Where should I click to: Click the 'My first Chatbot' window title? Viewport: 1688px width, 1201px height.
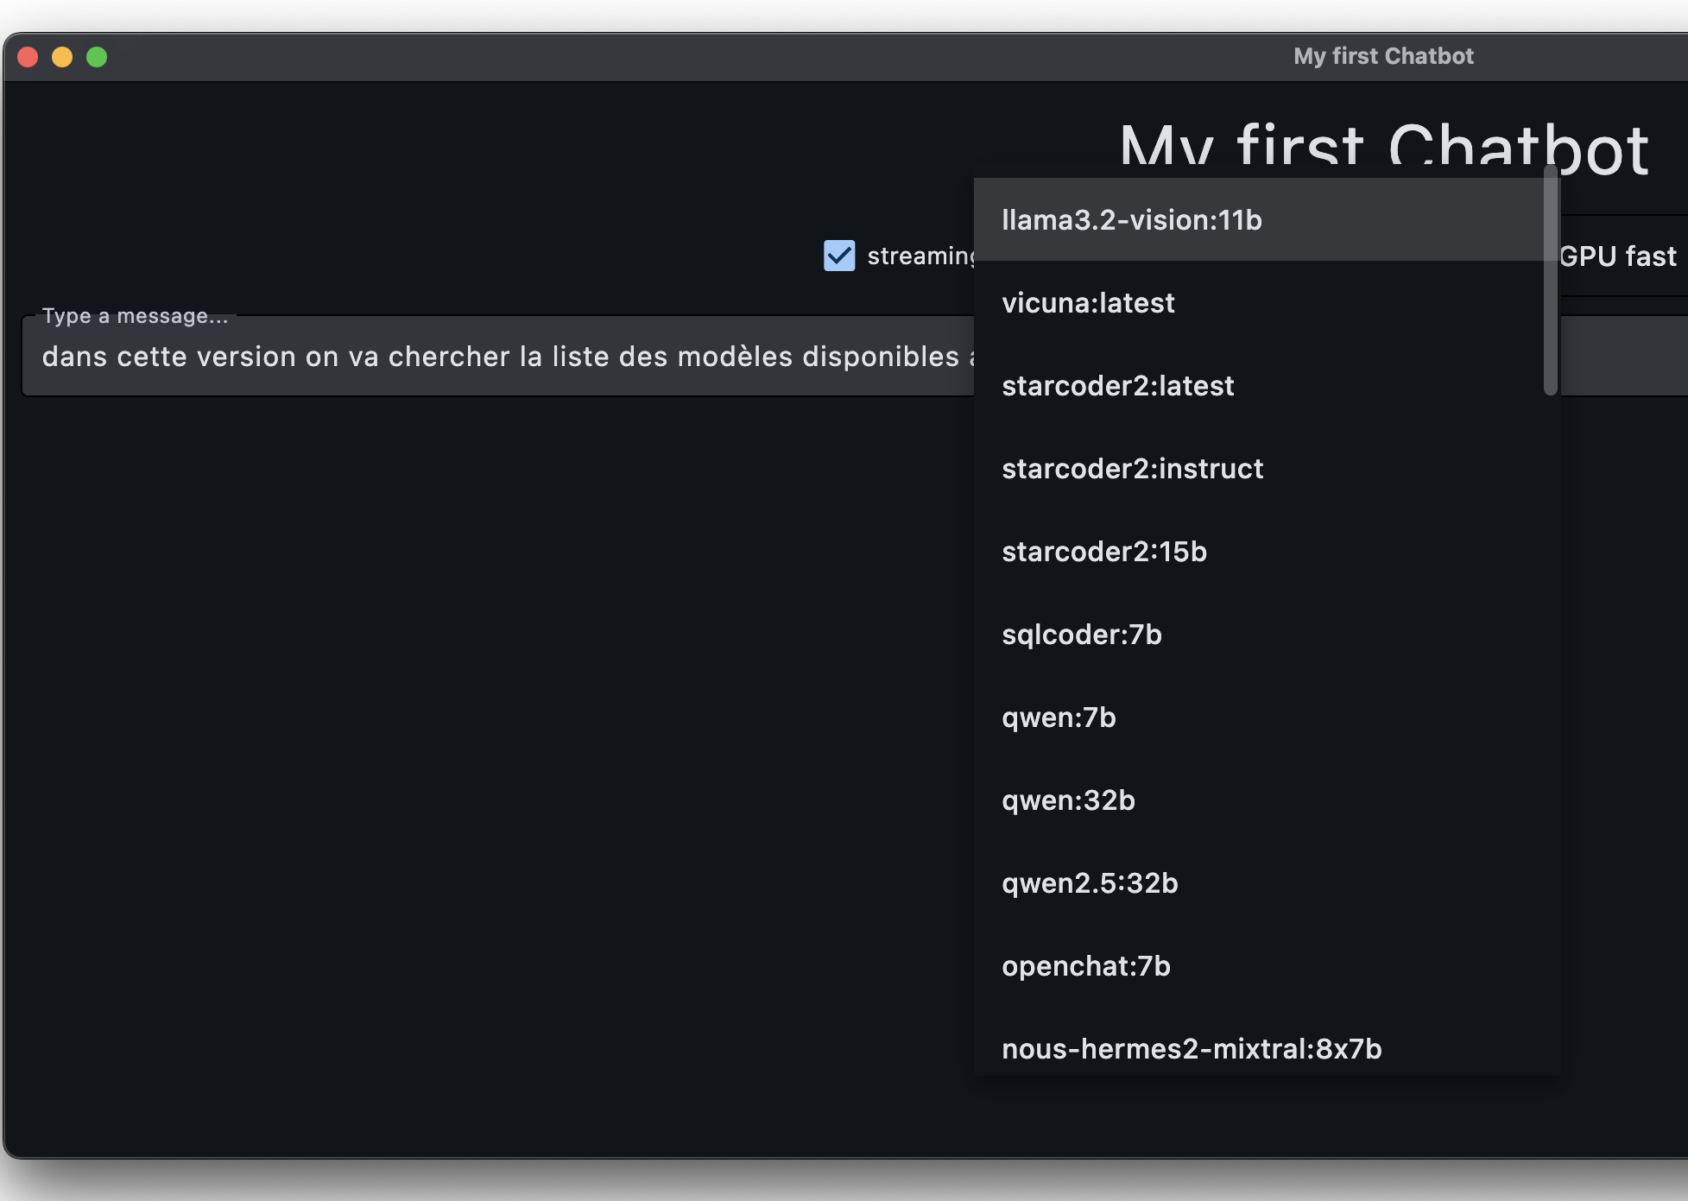(1383, 56)
